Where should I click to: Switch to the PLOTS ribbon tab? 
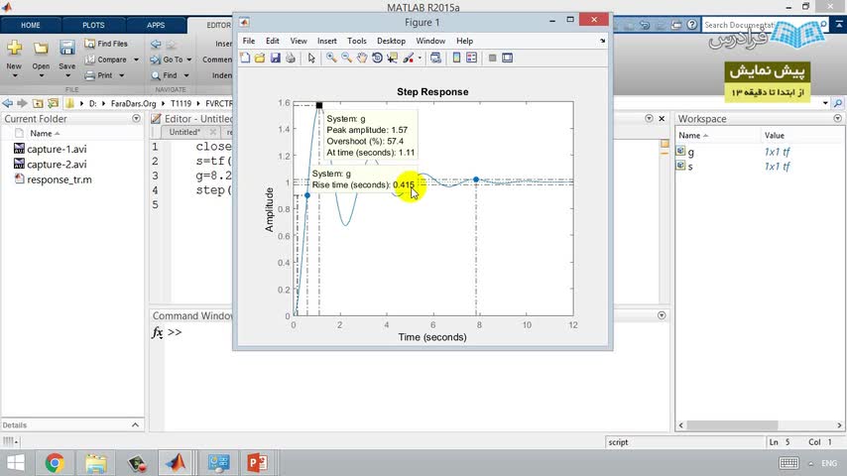93,26
